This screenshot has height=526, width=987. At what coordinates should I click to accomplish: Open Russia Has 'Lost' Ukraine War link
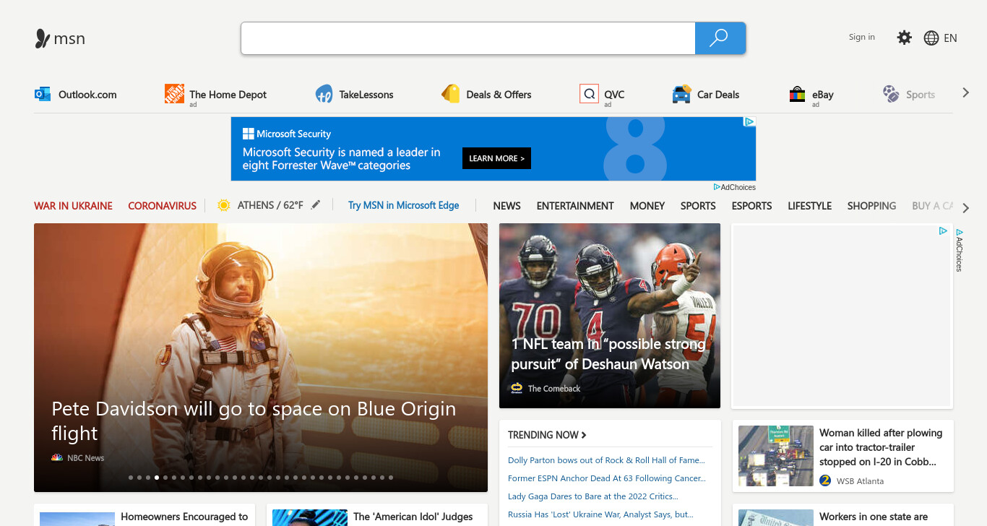[x=600, y=514]
